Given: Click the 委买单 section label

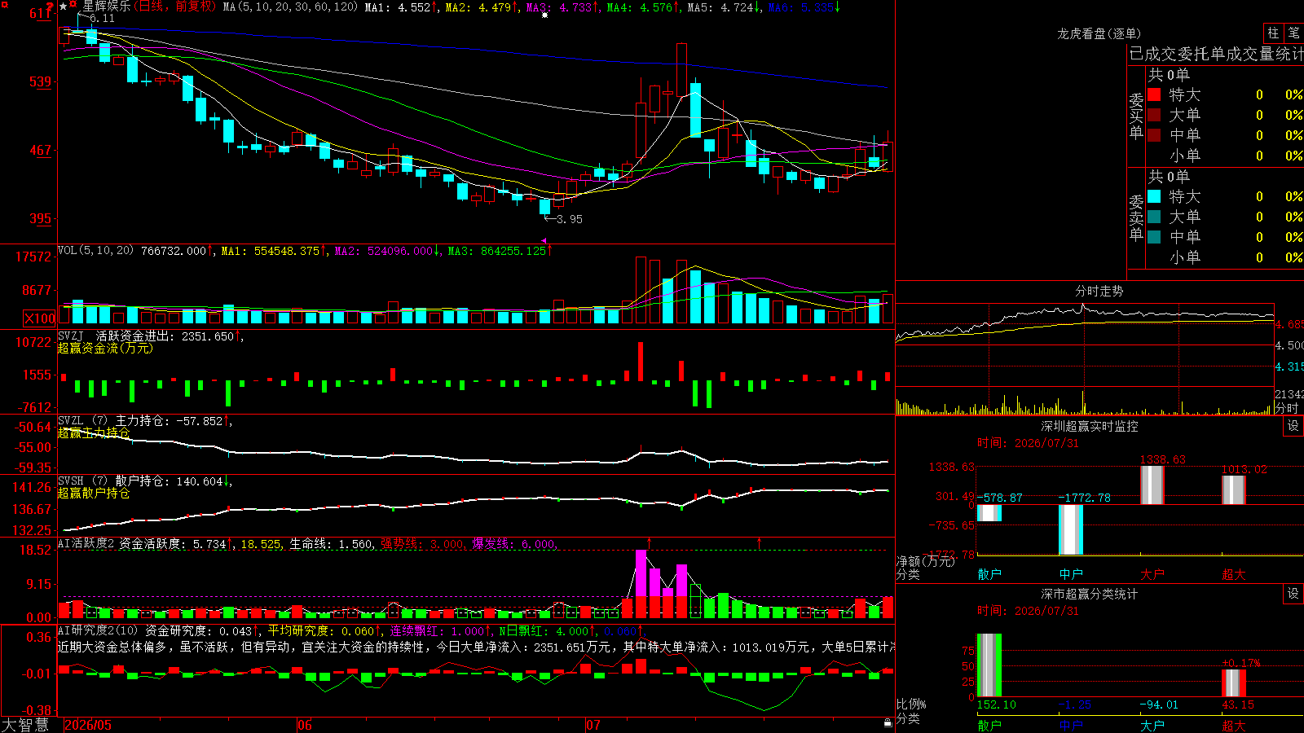Looking at the screenshot, I should [x=1136, y=116].
